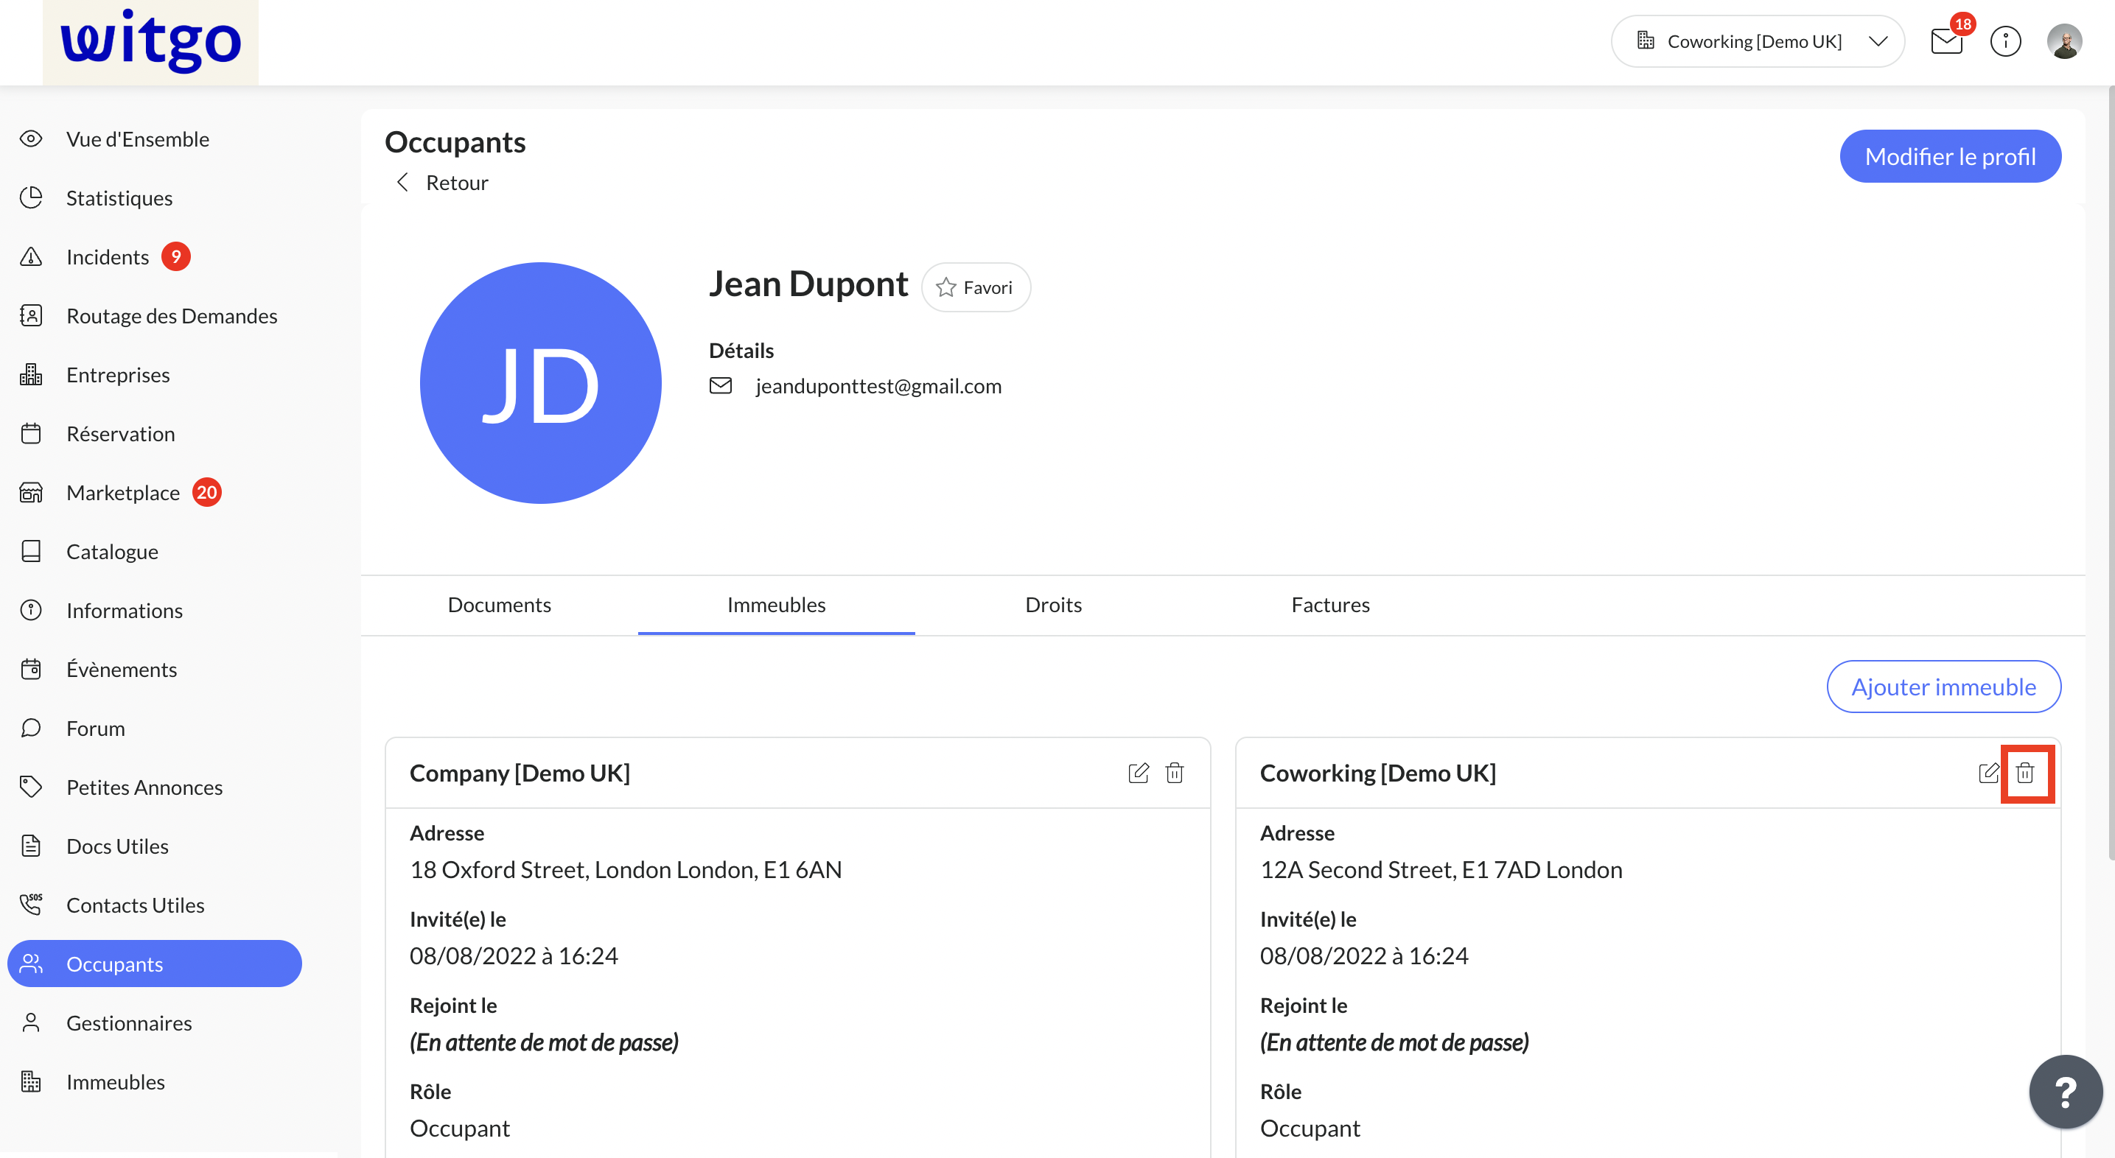2115x1158 pixels.
Task: Click the Routage des Demandes icon
Action: pos(31,316)
